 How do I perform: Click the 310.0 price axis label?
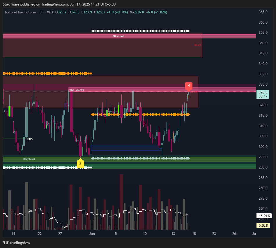pos(263,126)
